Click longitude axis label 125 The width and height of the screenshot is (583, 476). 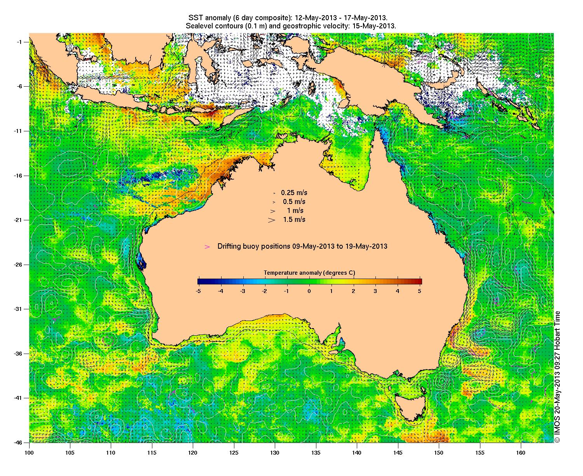click(x=234, y=453)
